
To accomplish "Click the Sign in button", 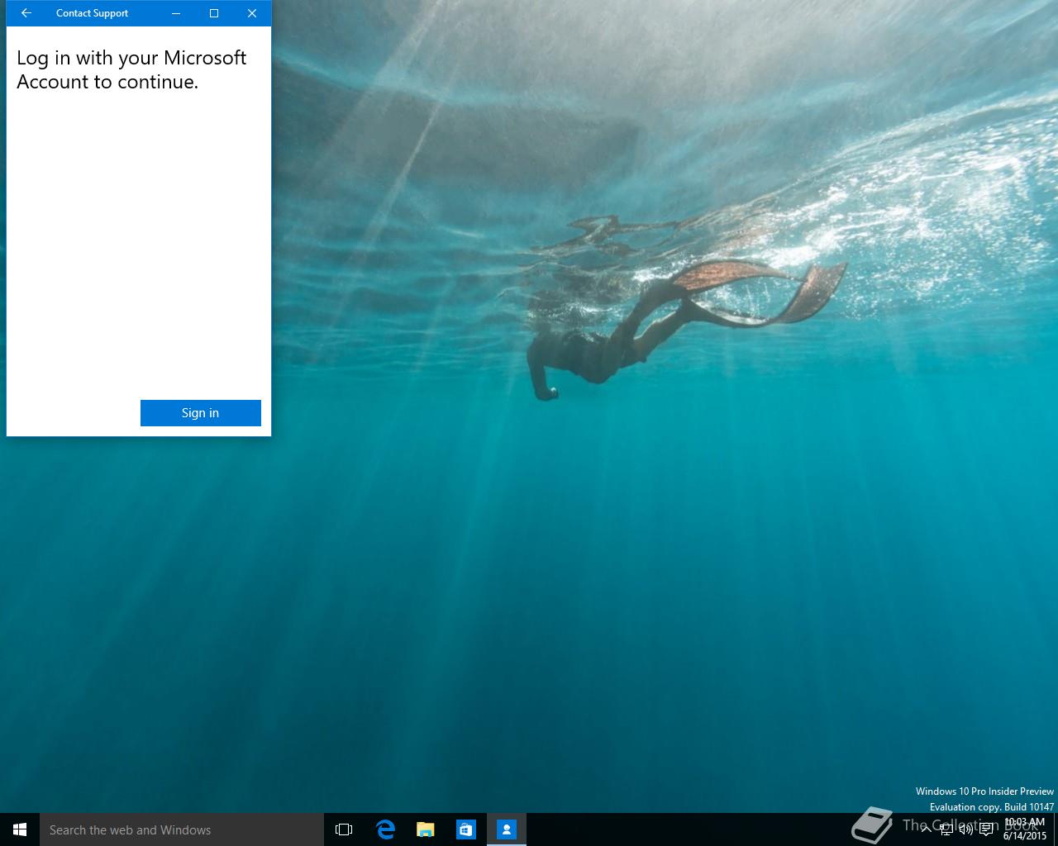I will point(201,413).
